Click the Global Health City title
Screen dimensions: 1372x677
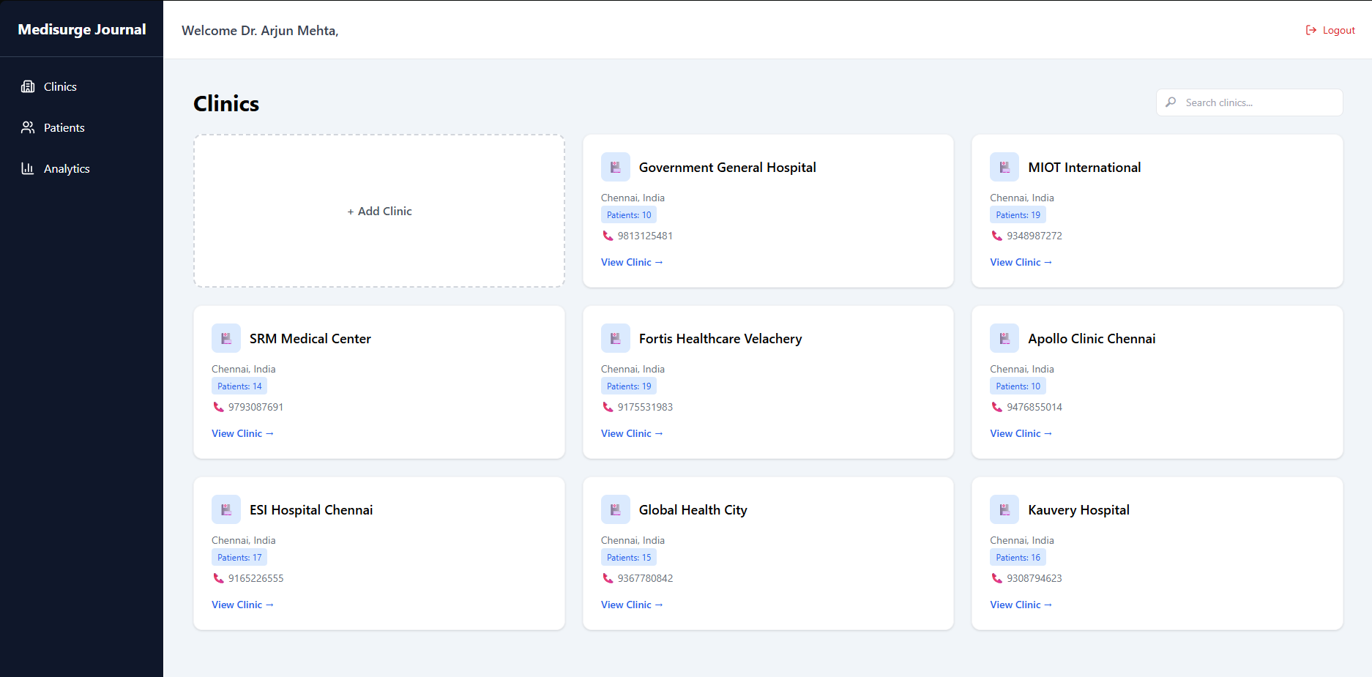click(693, 510)
